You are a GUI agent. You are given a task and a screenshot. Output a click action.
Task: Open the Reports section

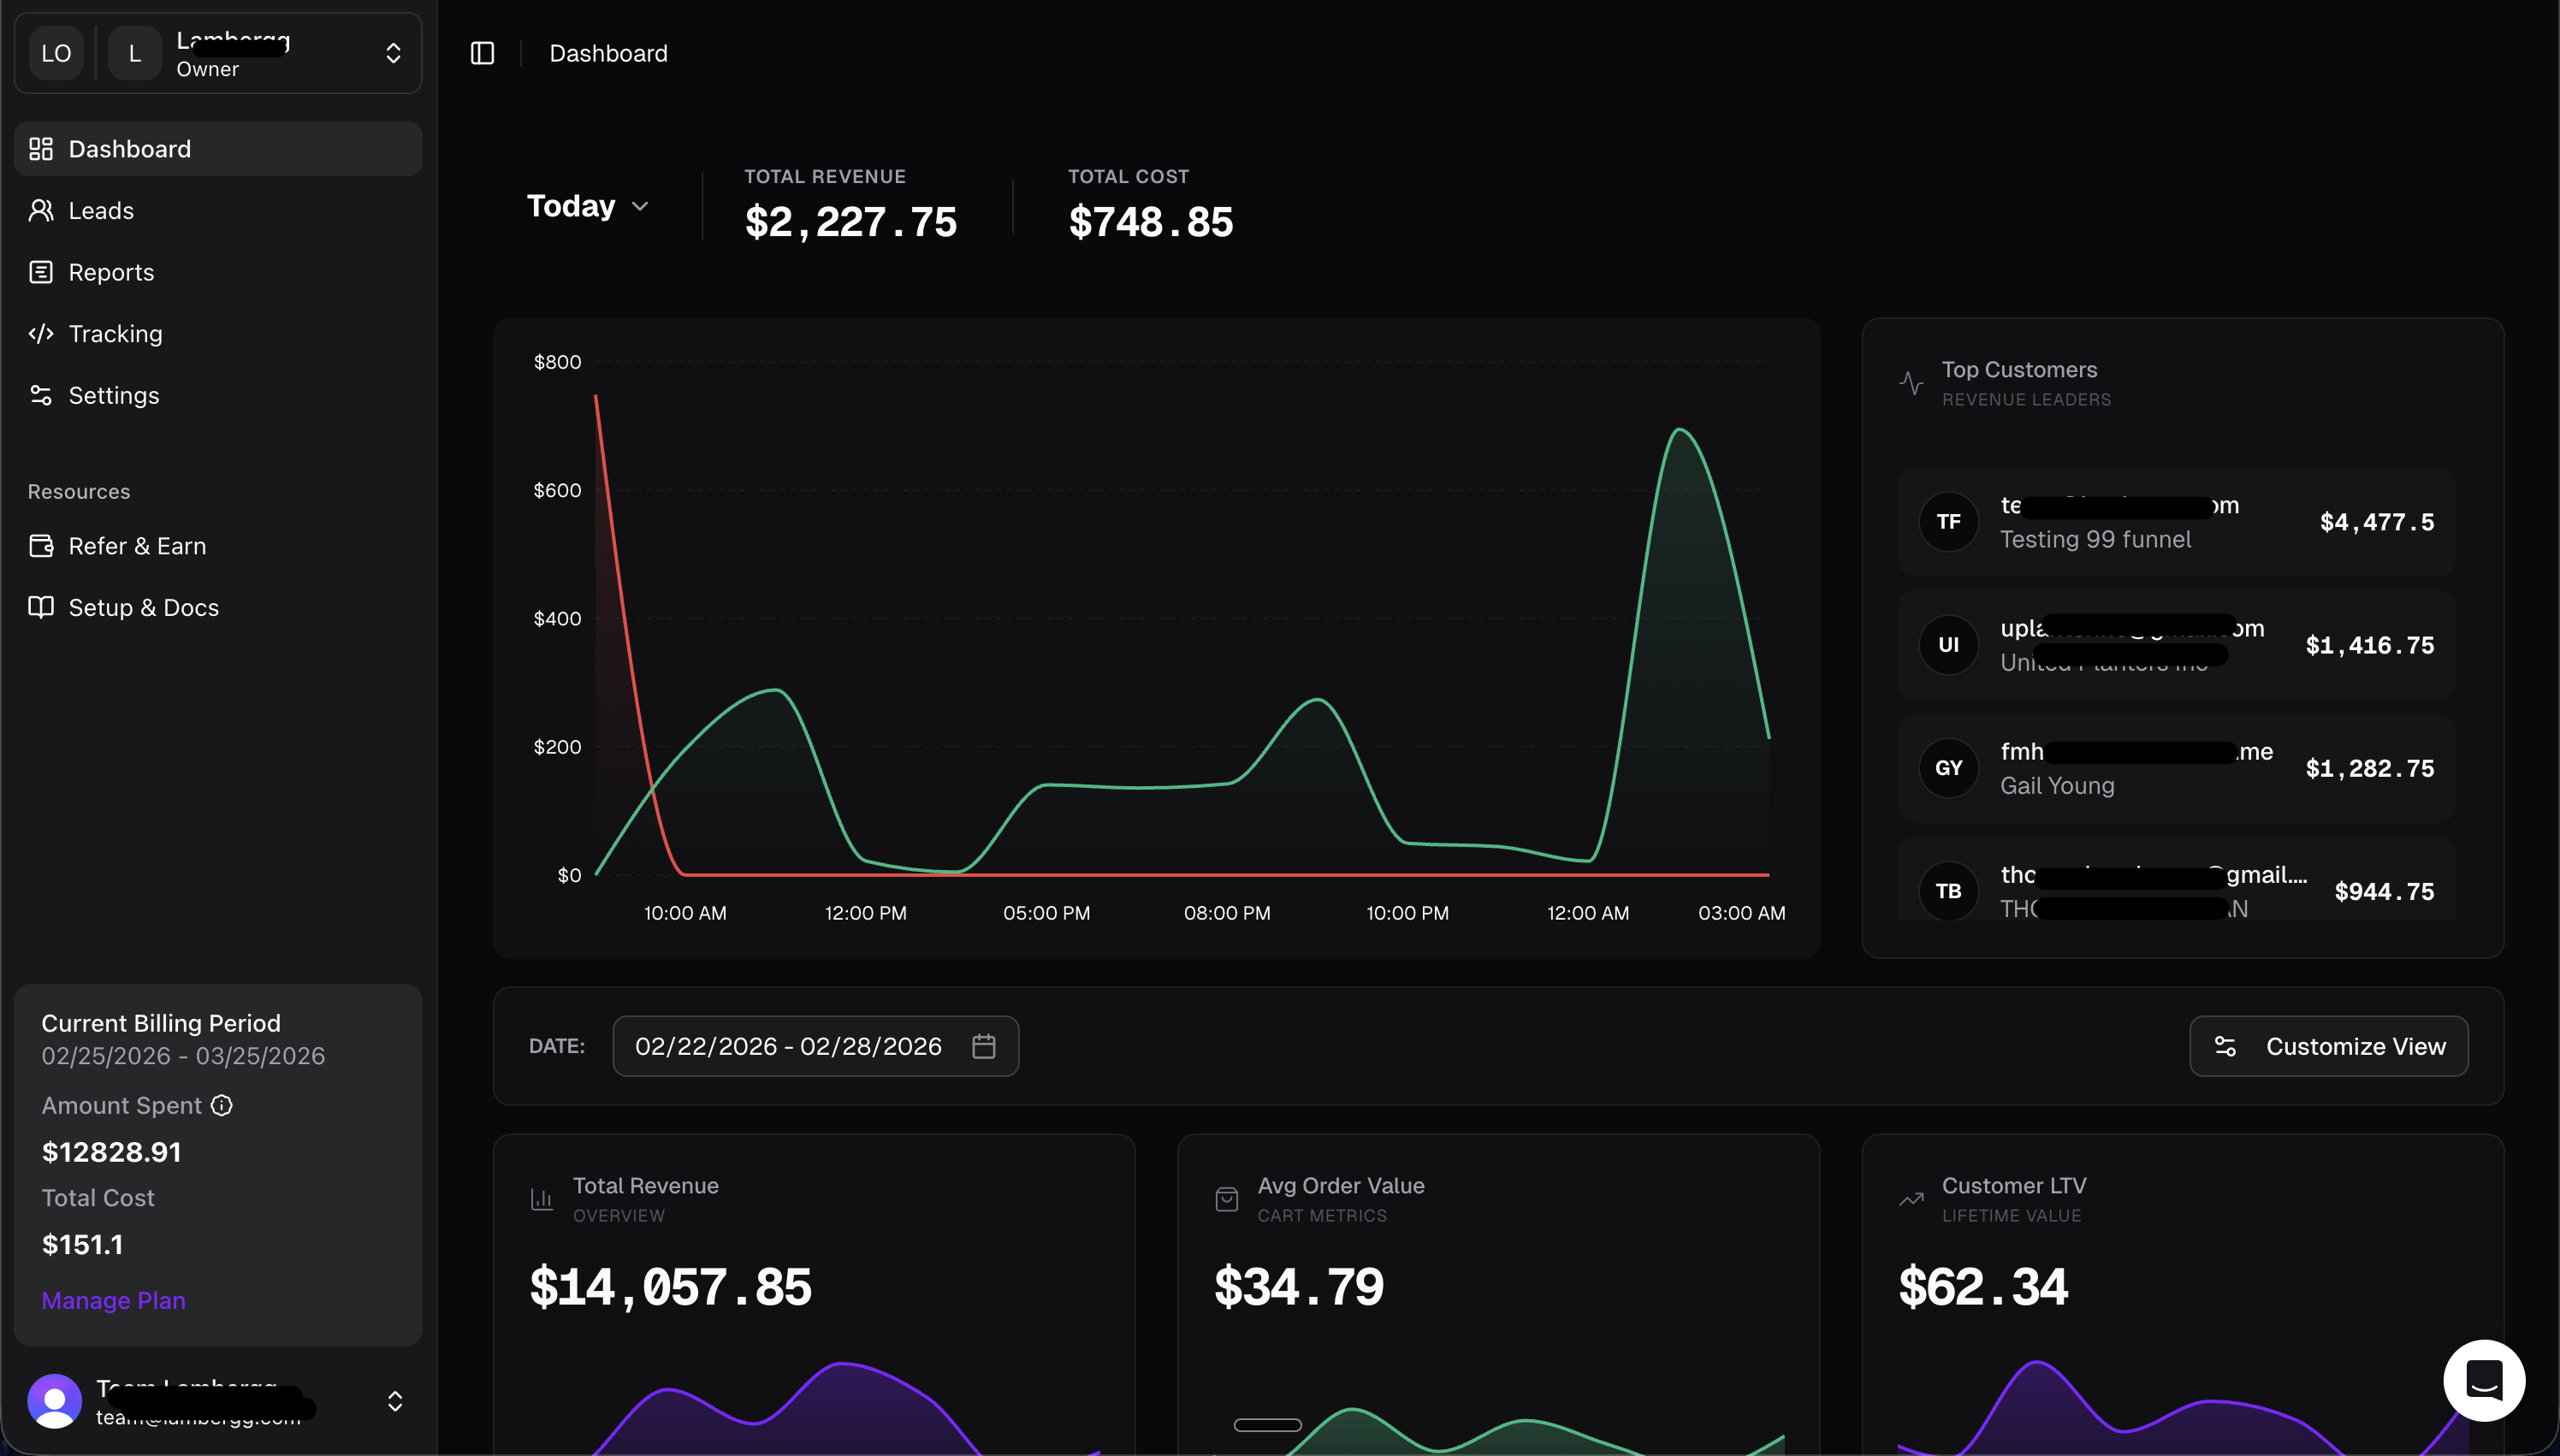111,272
